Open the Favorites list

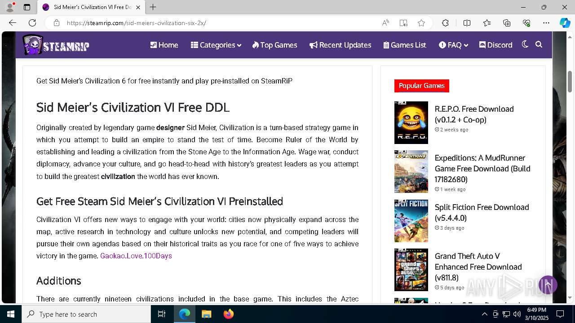point(487,23)
